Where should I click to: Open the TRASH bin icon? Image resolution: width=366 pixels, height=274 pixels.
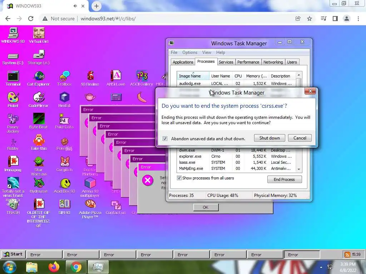[x=13, y=207]
